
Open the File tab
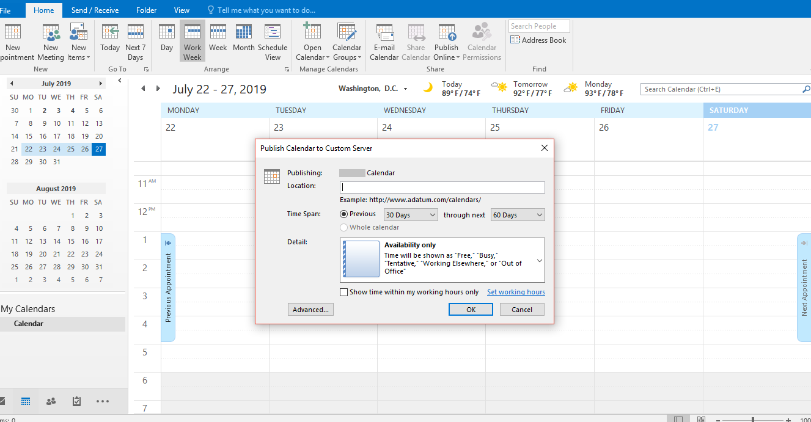[x=5, y=10]
